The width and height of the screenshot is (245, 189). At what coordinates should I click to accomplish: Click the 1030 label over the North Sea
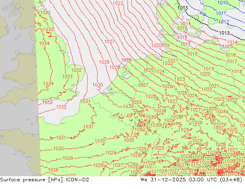point(98,85)
